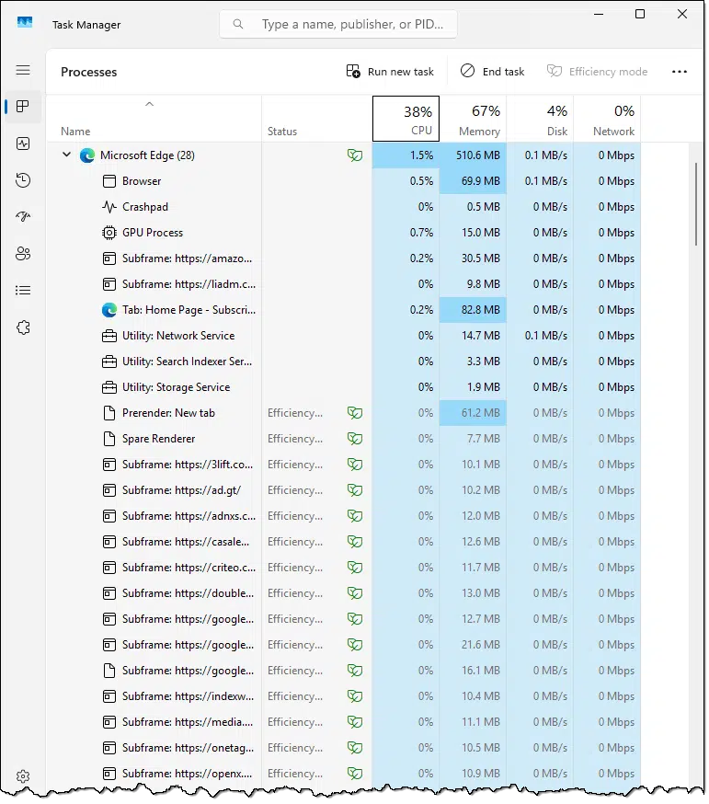Click the GPU Process chip icon
709x804 pixels.
(x=109, y=233)
